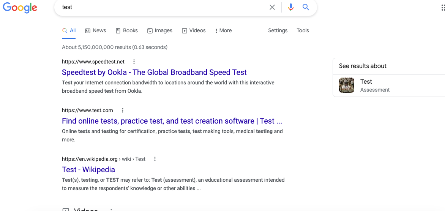
Task: Open three-dot menu beside Wikipedia URL
Action: tap(155, 159)
